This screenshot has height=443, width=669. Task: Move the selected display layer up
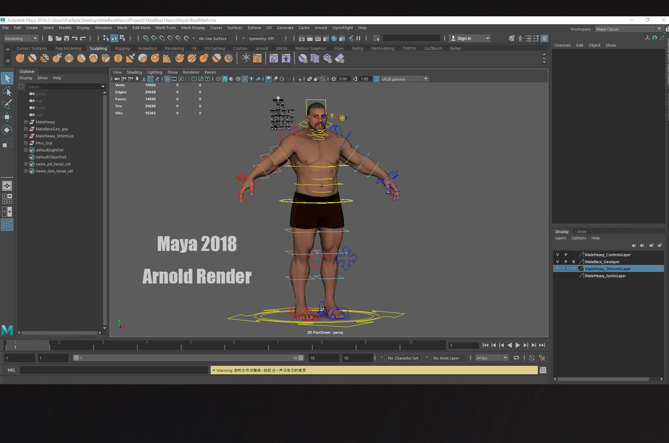(634, 245)
